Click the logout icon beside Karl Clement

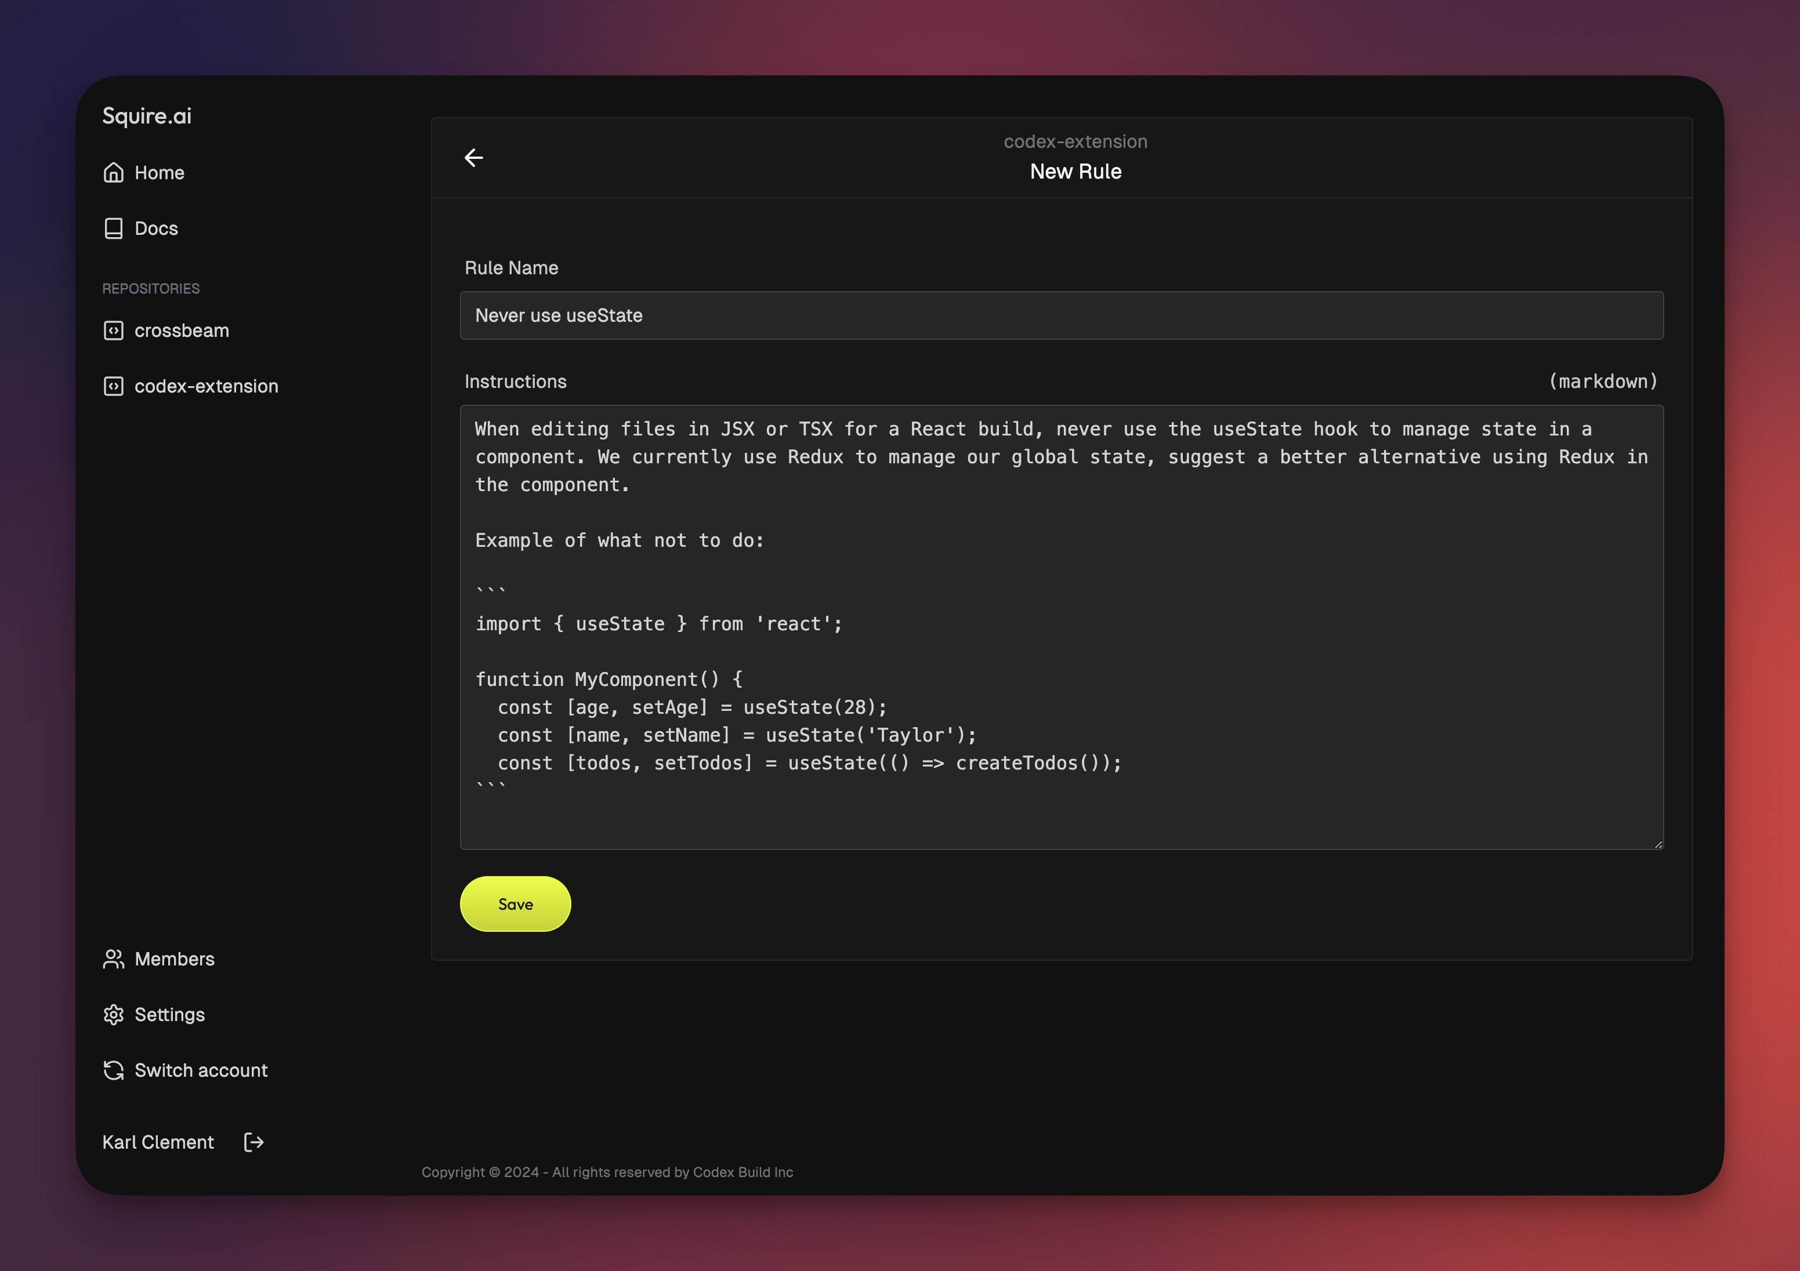pos(253,1142)
